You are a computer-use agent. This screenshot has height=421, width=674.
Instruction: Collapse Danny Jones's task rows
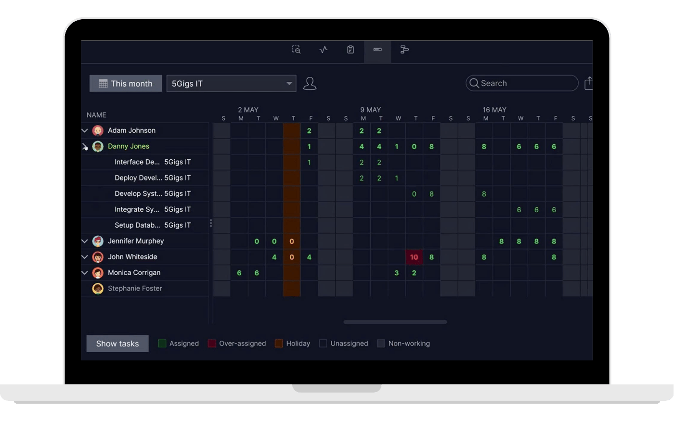click(x=85, y=146)
